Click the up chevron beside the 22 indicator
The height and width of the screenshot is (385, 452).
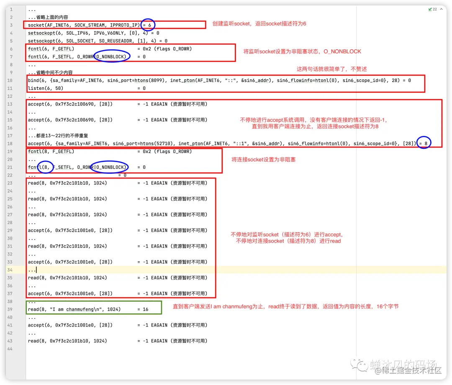tap(442, 9)
